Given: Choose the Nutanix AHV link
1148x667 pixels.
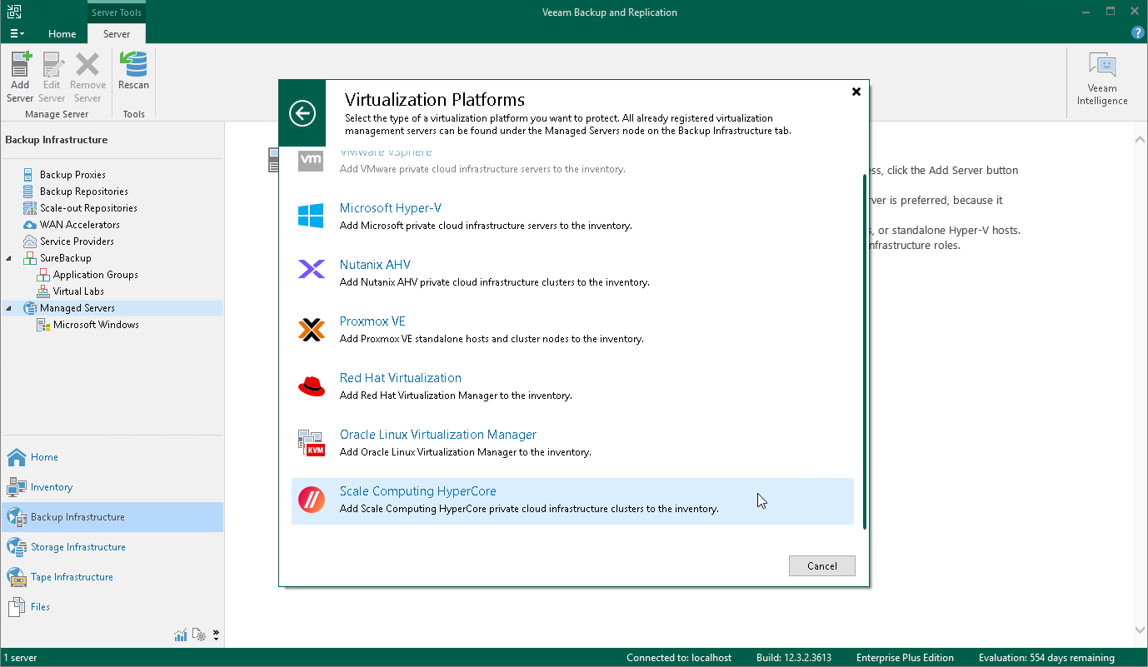Looking at the screenshot, I should pos(375,265).
